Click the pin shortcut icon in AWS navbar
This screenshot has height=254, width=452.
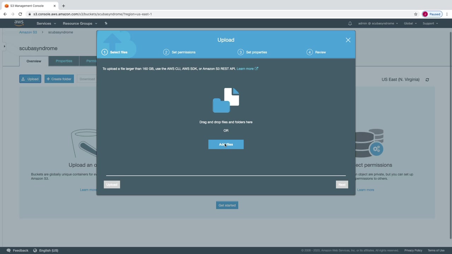click(x=106, y=23)
